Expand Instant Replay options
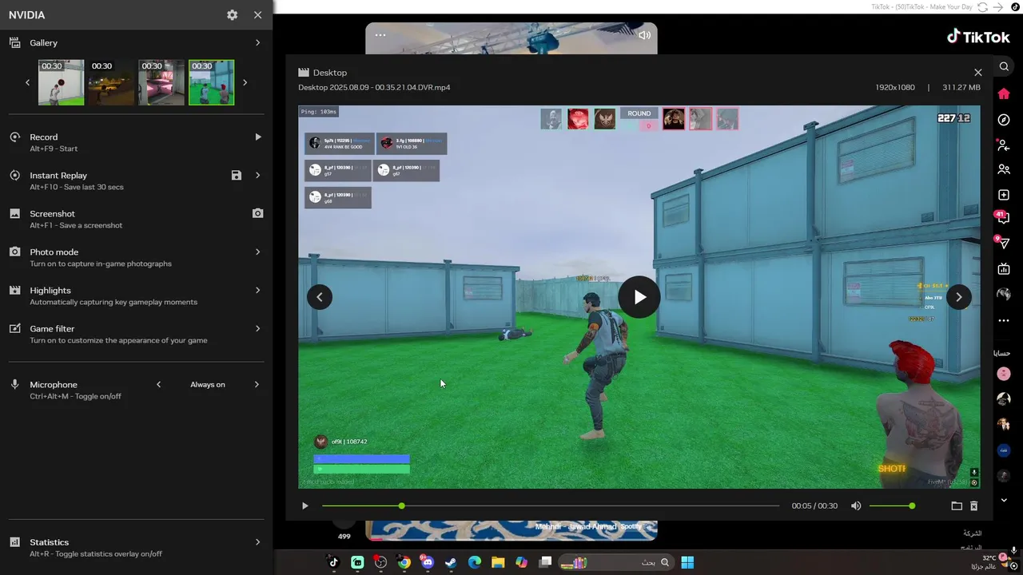The height and width of the screenshot is (575, 1023). pyautogui.click(x=257, y=175)
